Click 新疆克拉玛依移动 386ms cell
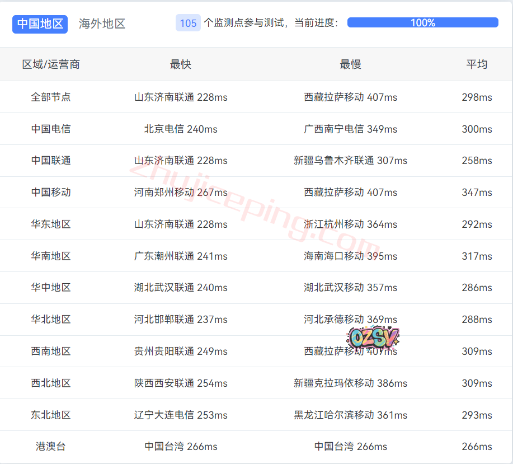The width and height of the screenshot is (513, 464). click(350, 383)
